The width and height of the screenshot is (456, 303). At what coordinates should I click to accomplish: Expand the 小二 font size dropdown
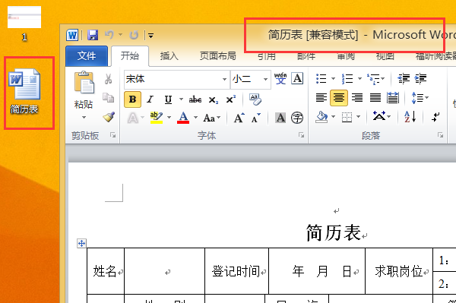pyautogui.click(x=265, y=79)
